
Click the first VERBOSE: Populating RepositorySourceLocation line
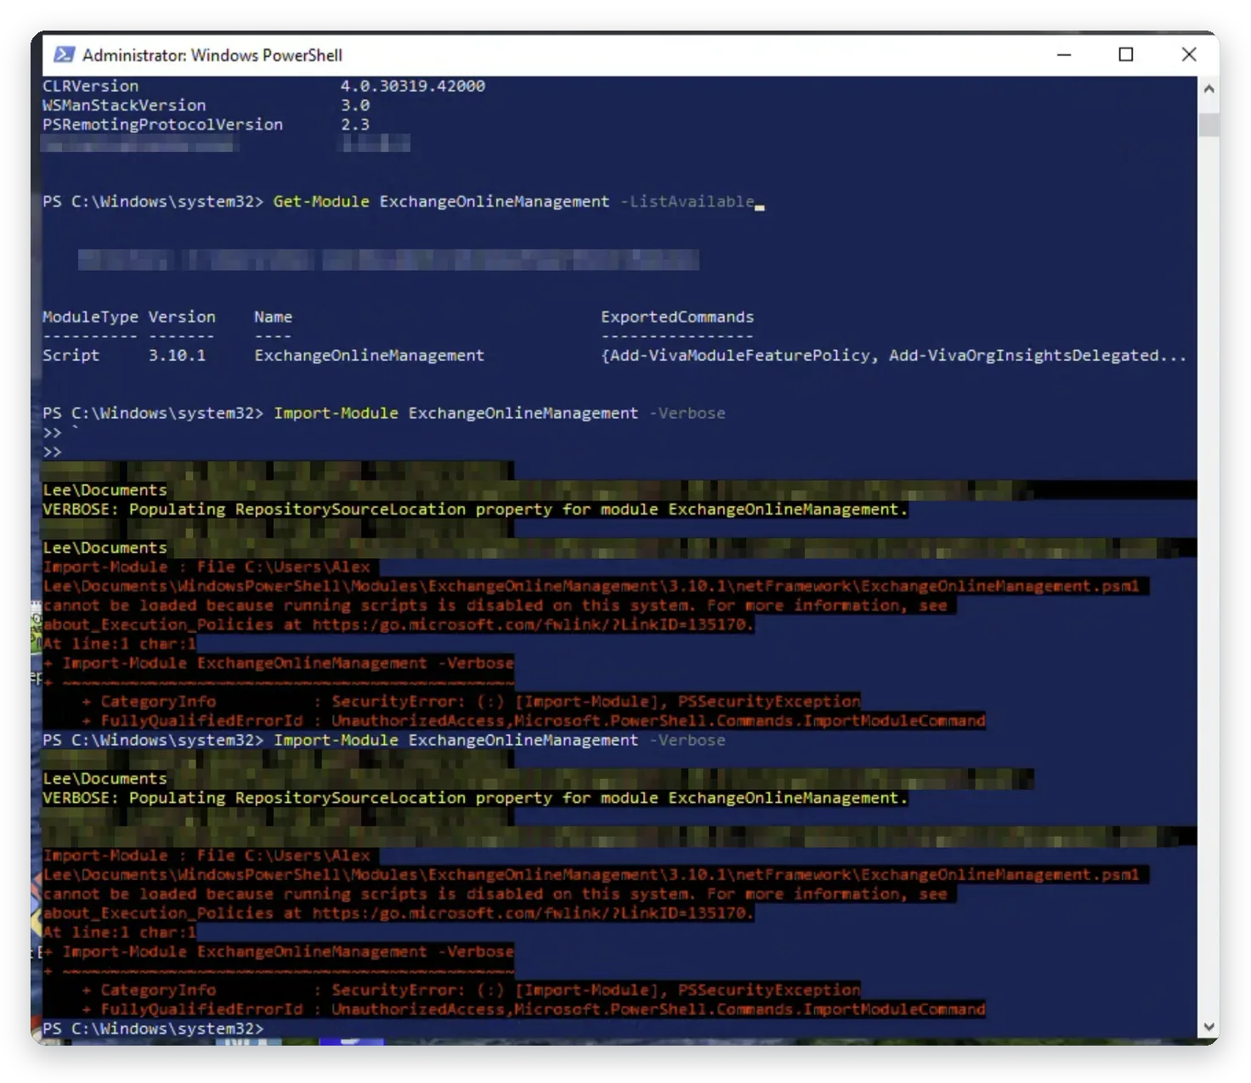[475, 509]
